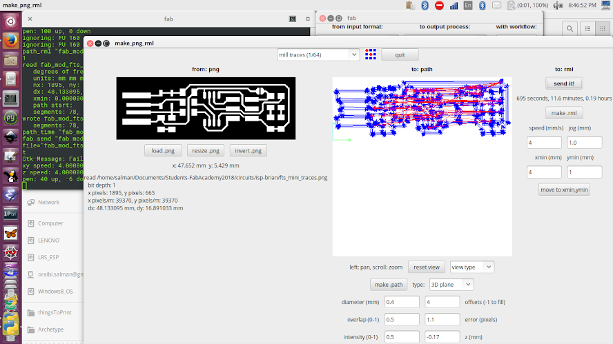This screenshot has width=613, height=344.
Task: Open the mail envelope indicator
Action: click(496, 5)
